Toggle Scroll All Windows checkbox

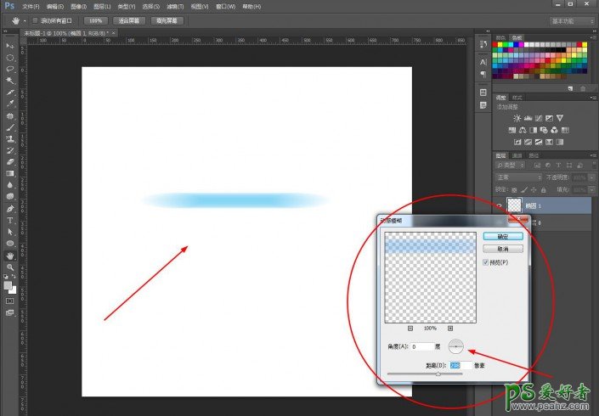click(x=35, y=20)
